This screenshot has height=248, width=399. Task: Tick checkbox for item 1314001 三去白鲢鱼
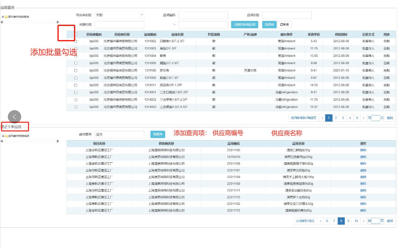click(76, 93)
